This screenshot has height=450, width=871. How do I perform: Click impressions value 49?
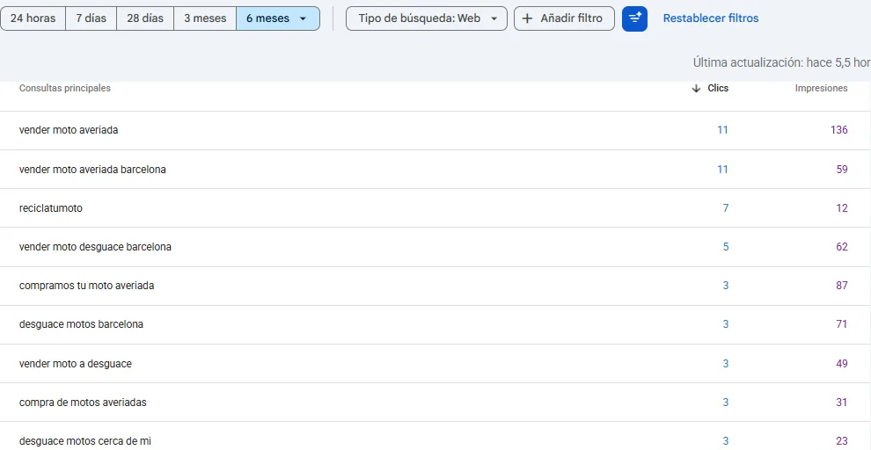point(842,364)
